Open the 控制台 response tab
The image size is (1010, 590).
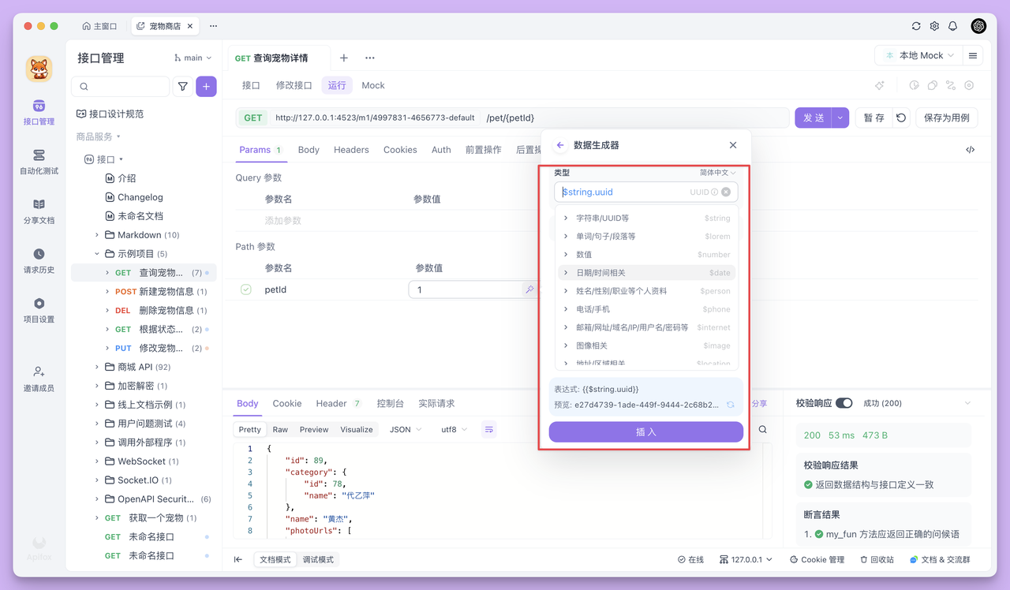tap(391, 403)
